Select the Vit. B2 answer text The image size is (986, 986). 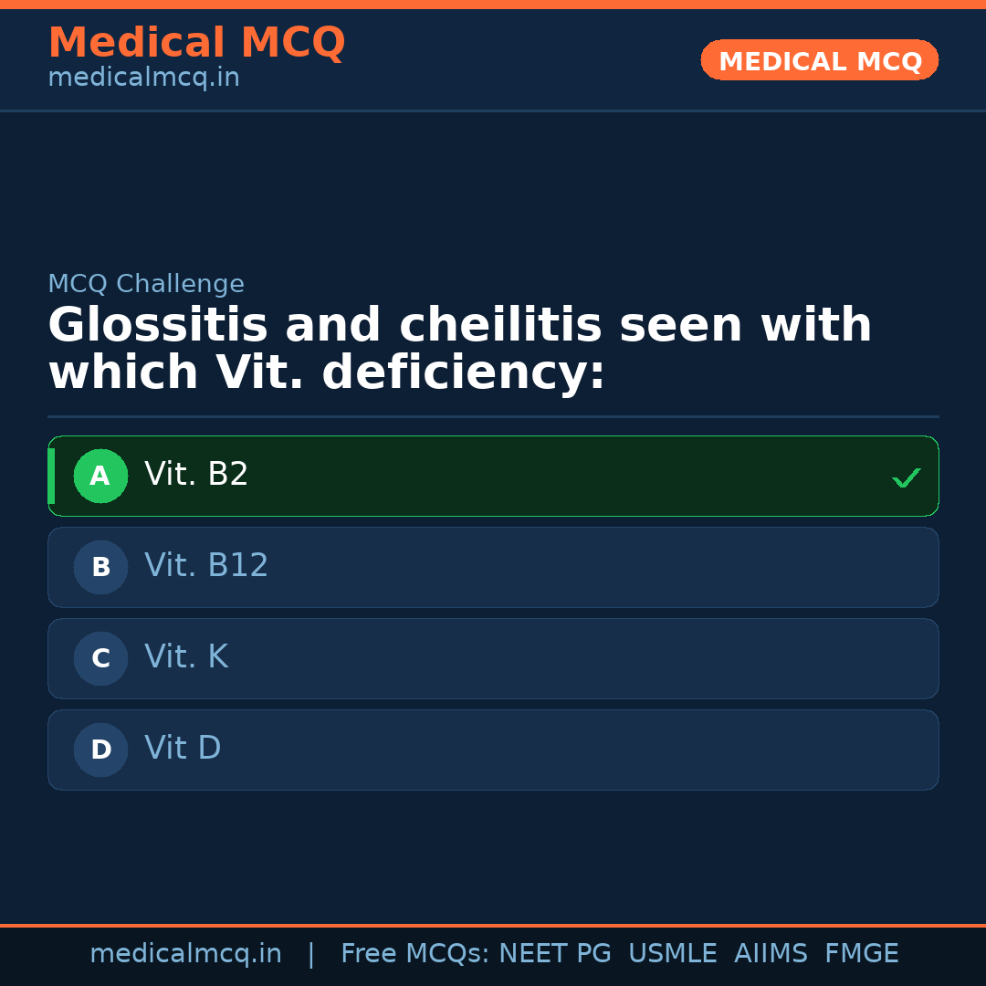pyautogui.click(x=196, y=475)
